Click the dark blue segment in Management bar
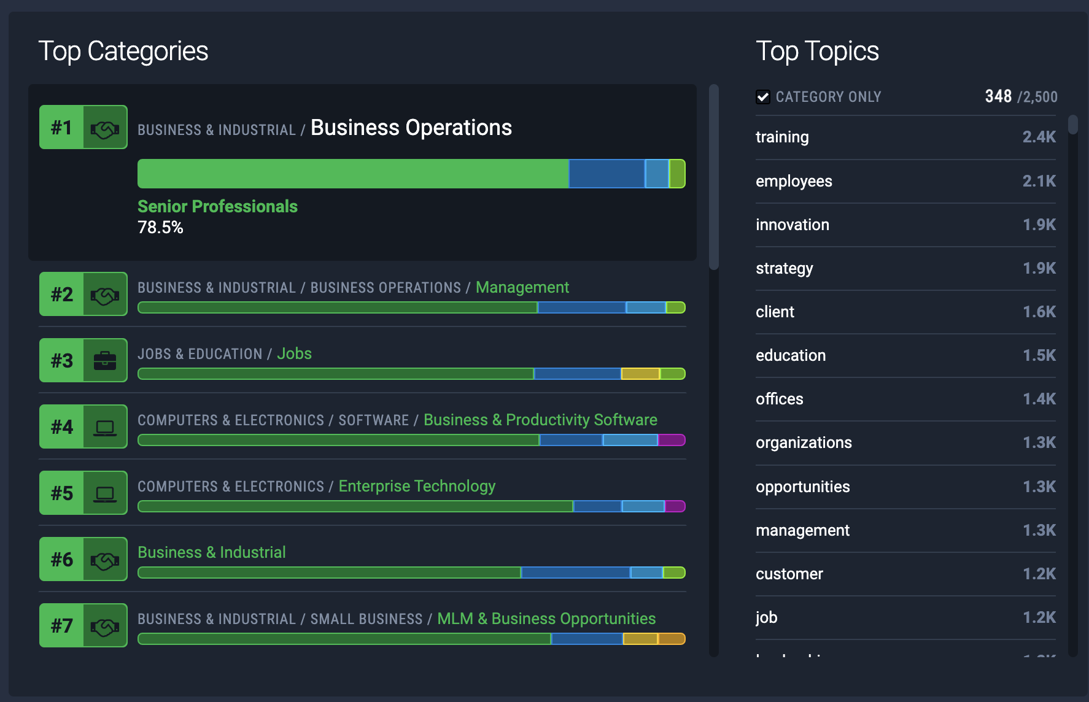1089x702 pixels. tap(582, 307)
